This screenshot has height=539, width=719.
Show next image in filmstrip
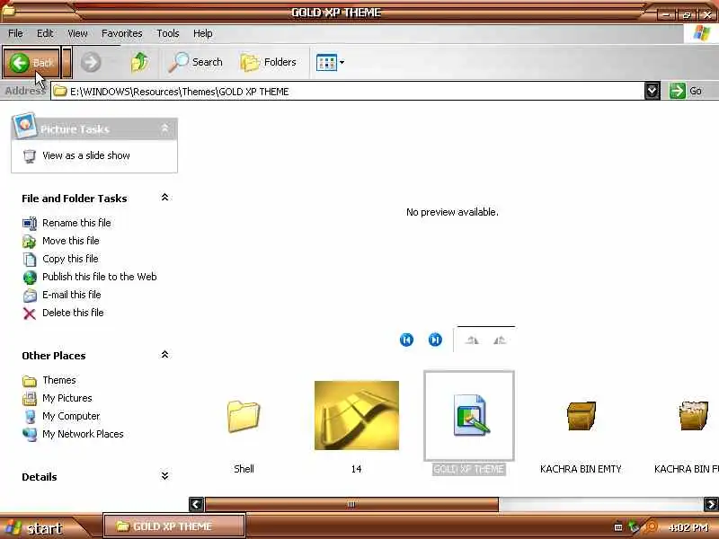pos(435,340)
